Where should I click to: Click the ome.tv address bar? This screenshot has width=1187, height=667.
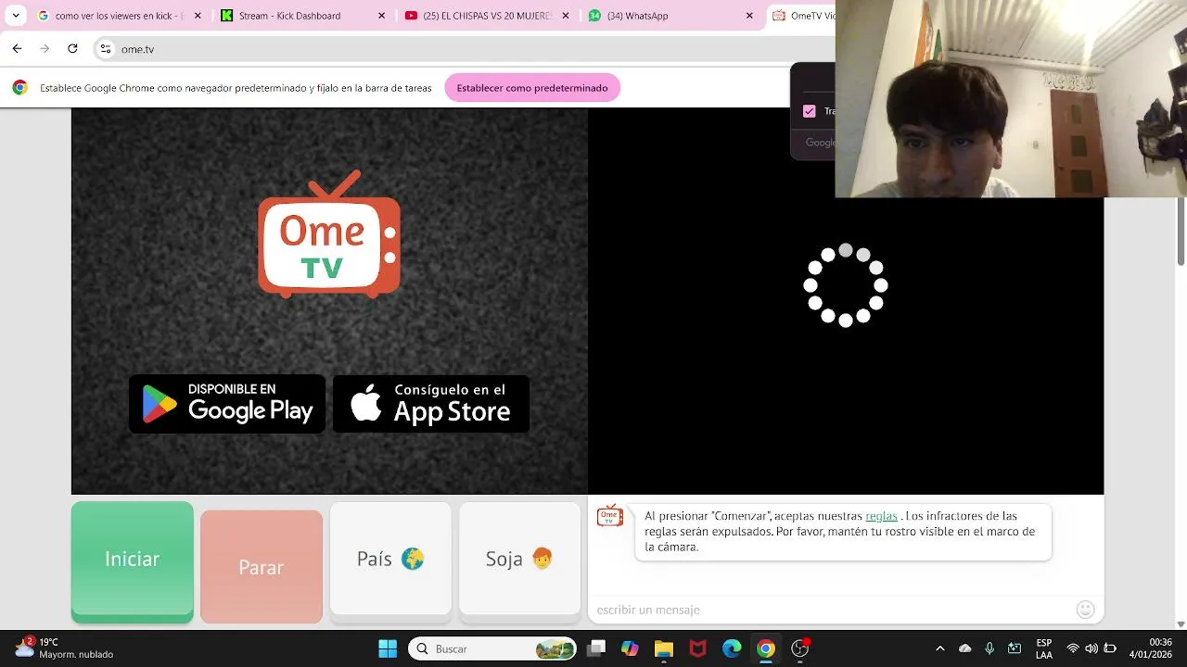(464, 49)
